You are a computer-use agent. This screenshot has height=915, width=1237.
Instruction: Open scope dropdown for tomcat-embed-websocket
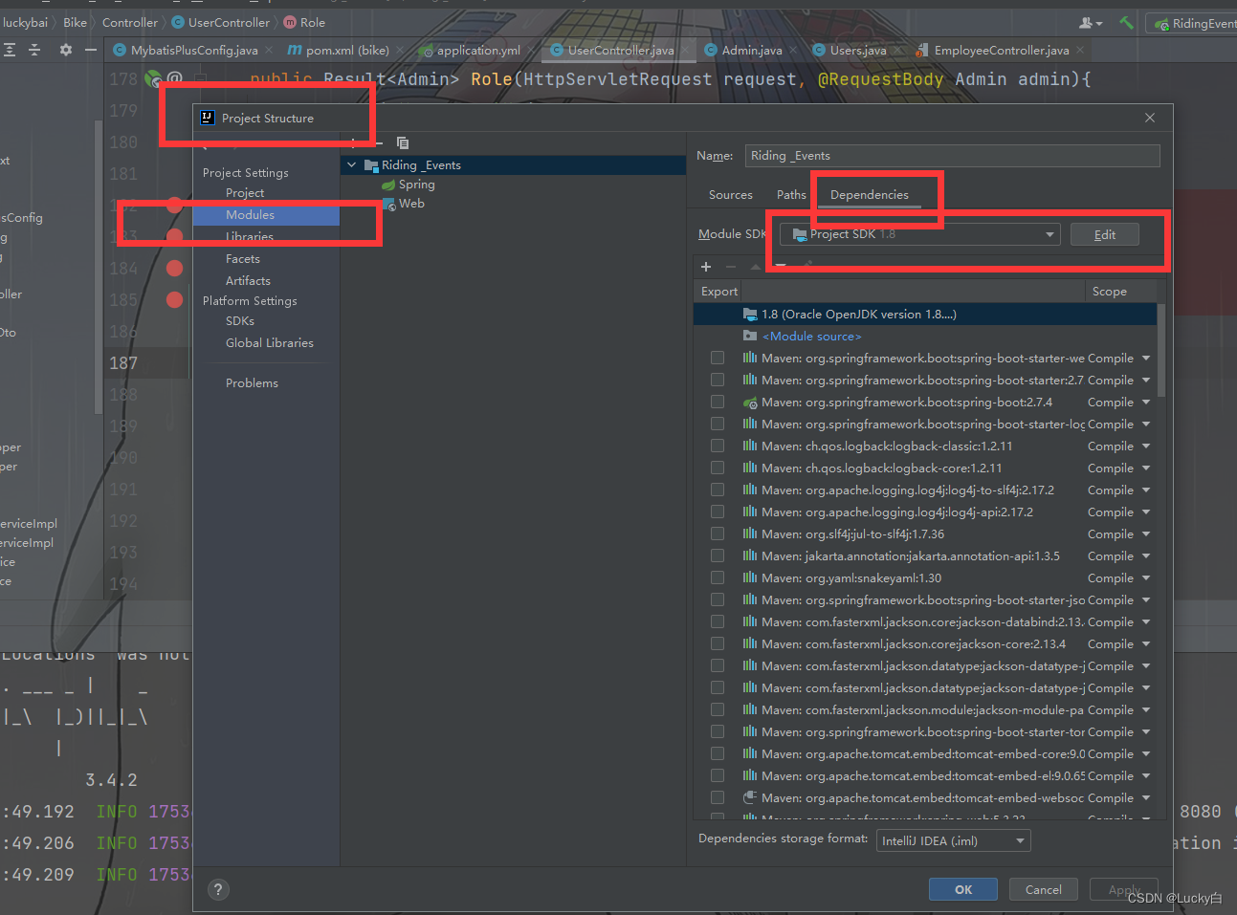pos(1146,798)
